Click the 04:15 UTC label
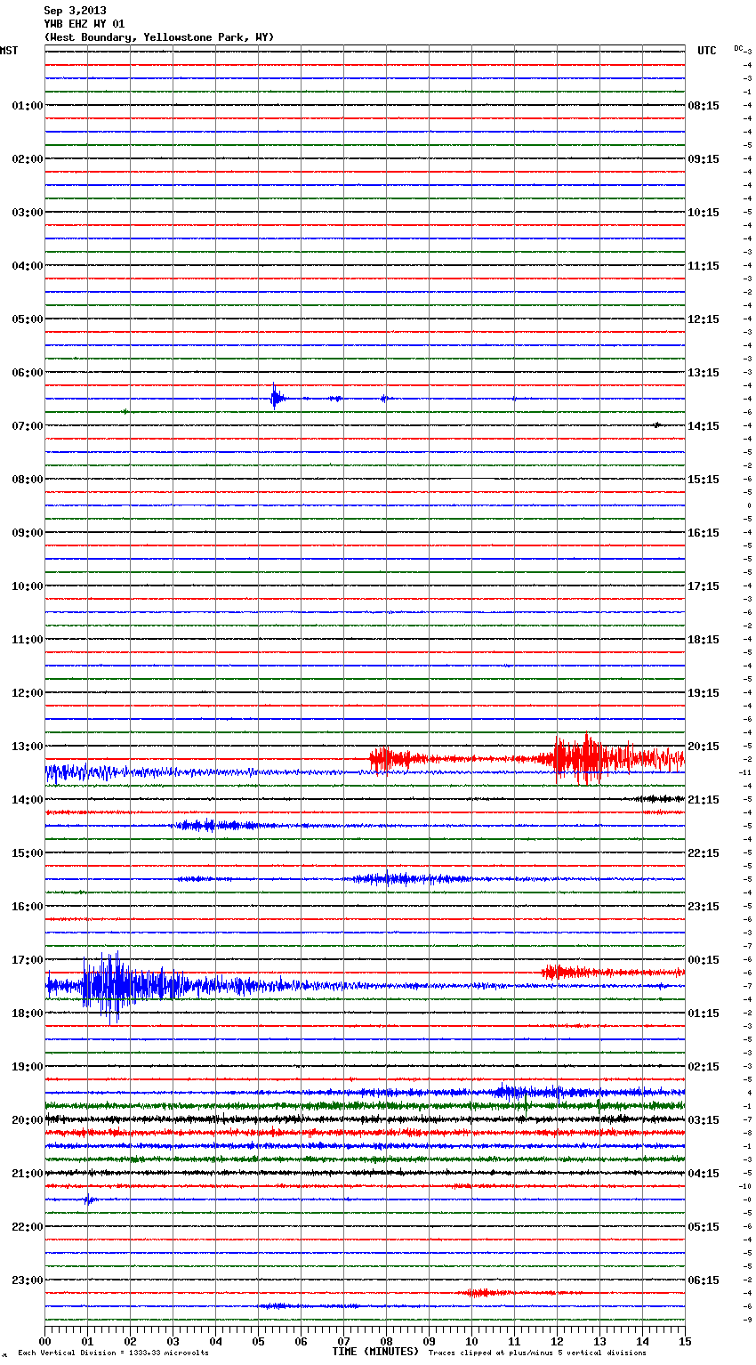 [x=704, y=1174]
